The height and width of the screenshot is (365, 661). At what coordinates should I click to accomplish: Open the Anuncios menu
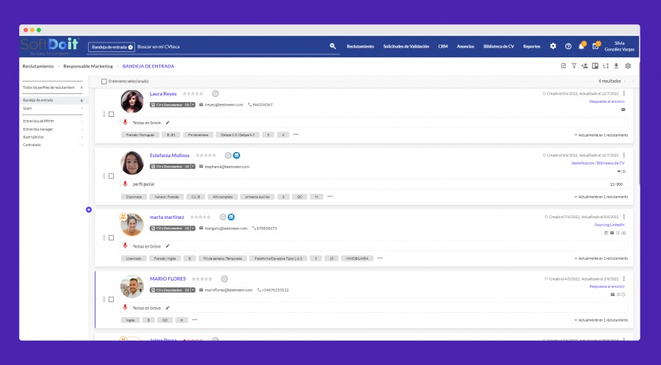(x=466, y=46)
